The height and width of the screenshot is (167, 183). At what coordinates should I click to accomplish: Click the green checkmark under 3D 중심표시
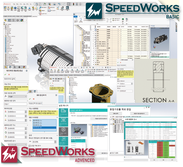pyautogui.click(x=29, y=100)
